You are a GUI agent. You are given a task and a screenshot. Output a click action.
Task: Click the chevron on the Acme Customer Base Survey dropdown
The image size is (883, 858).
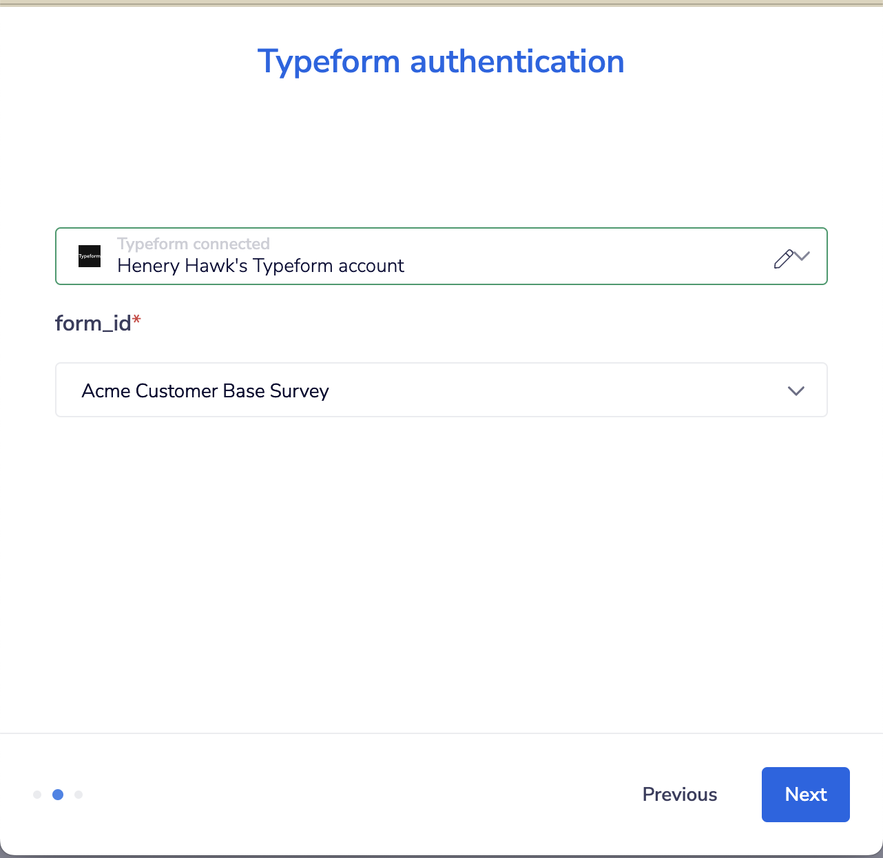click(796, 390)
